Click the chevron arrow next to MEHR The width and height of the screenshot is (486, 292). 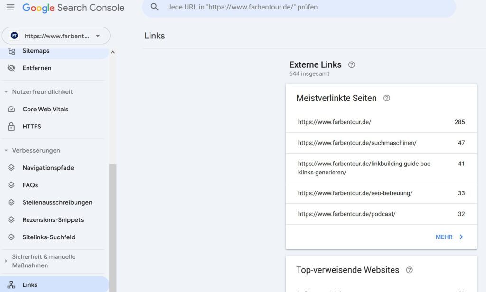pyautogui.click(x=461, y=237)
